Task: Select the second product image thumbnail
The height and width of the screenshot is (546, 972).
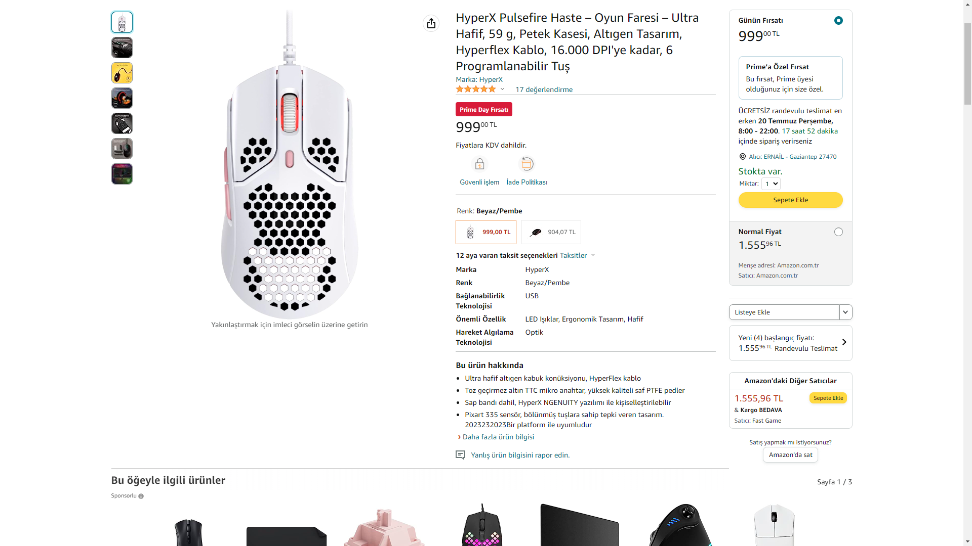Action: coord(122,48)
